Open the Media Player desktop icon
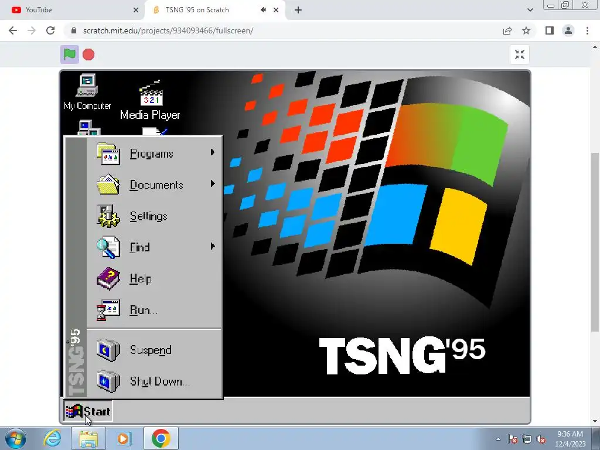Image resolution: width=600 pixels, height=450 pixels. 150,100
